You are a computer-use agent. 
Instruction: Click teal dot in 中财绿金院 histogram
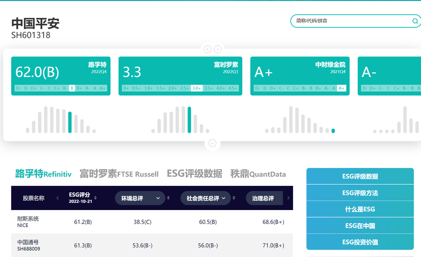(x=333, y=131)
